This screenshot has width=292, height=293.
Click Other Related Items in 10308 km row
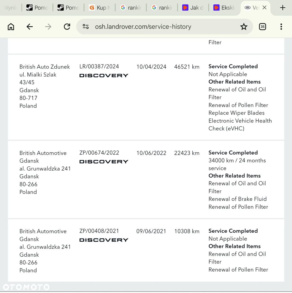(235, 246)
